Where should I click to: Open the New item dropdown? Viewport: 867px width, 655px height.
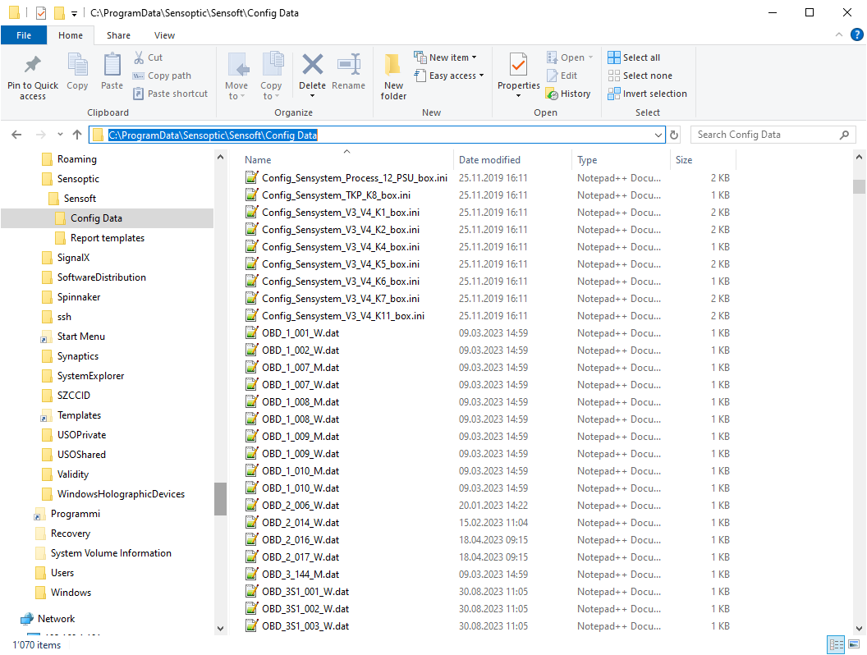tap(446, 57)
